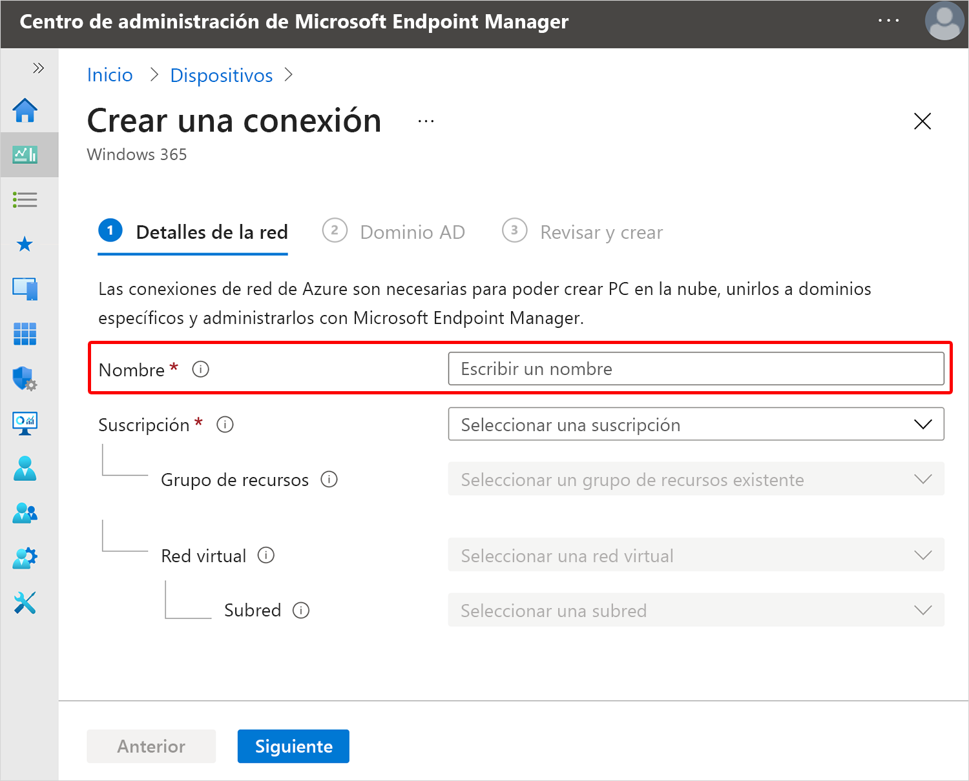Open the Seleccionar una subred dropdown
Screen dimensions: 969x781
696,610
